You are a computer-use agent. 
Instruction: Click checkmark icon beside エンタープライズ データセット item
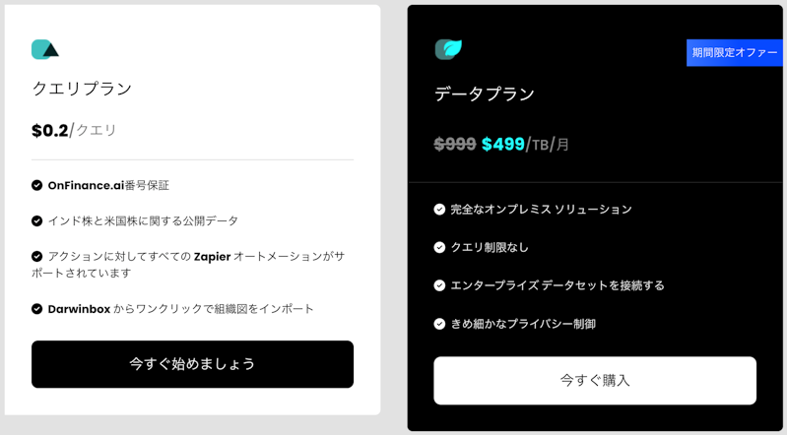click(439, 285)
